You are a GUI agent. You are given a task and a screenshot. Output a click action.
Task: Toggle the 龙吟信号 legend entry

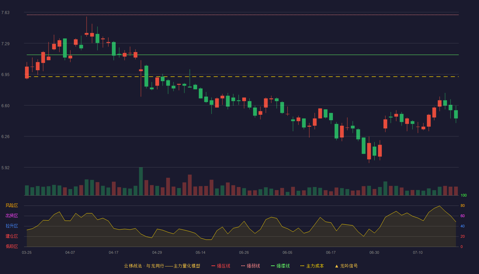(346, 266)
